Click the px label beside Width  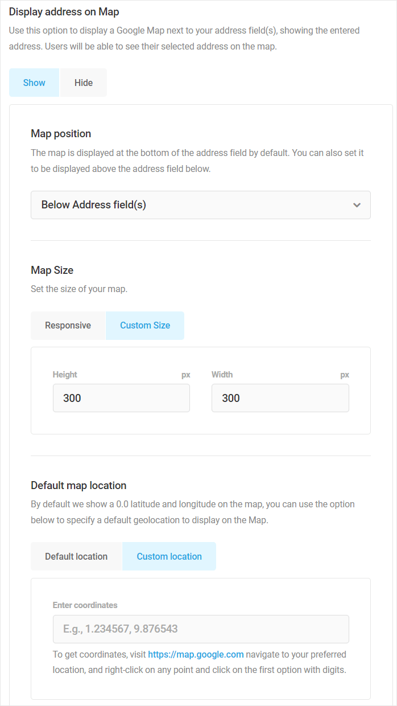click(x=345, y=374)
